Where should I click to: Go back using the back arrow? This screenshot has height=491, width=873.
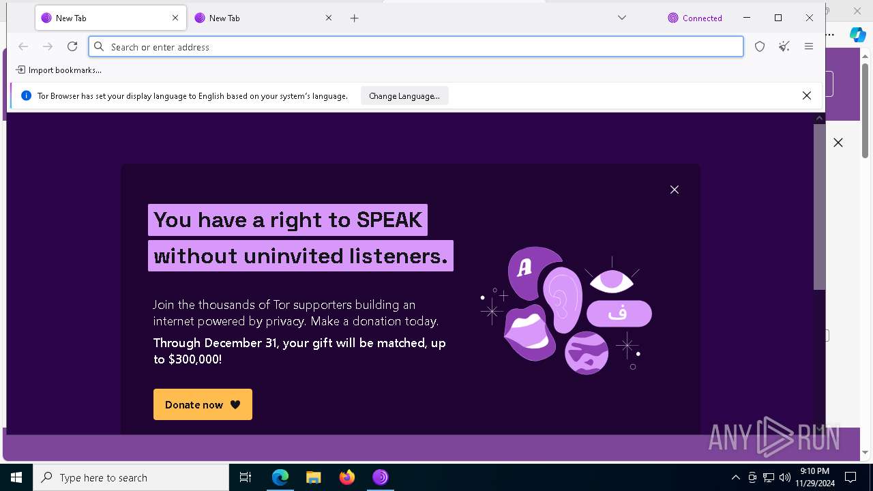tap(23, 46)
